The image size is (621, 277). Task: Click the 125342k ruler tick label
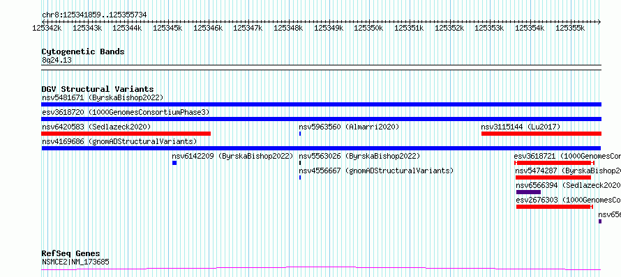tap(47, 28)
